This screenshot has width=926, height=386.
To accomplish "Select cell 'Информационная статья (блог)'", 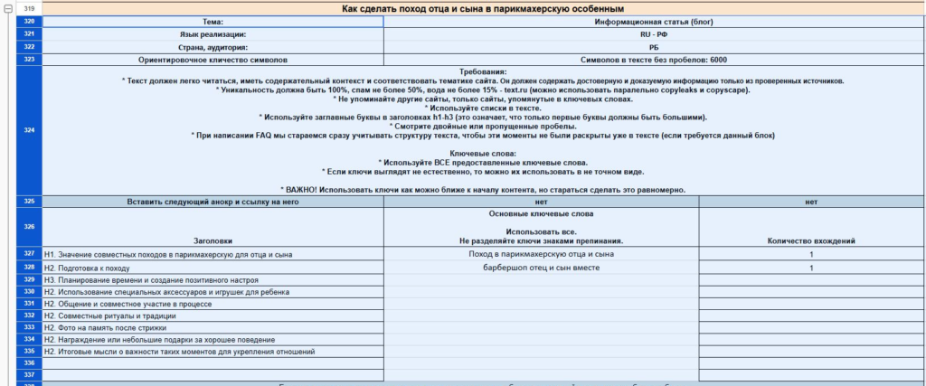I will pyautogui.click(x=654, y=22).
